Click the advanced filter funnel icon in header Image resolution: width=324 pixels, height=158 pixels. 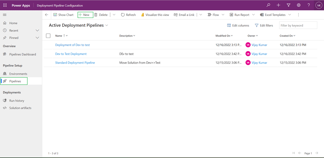(x=288, y=5)
